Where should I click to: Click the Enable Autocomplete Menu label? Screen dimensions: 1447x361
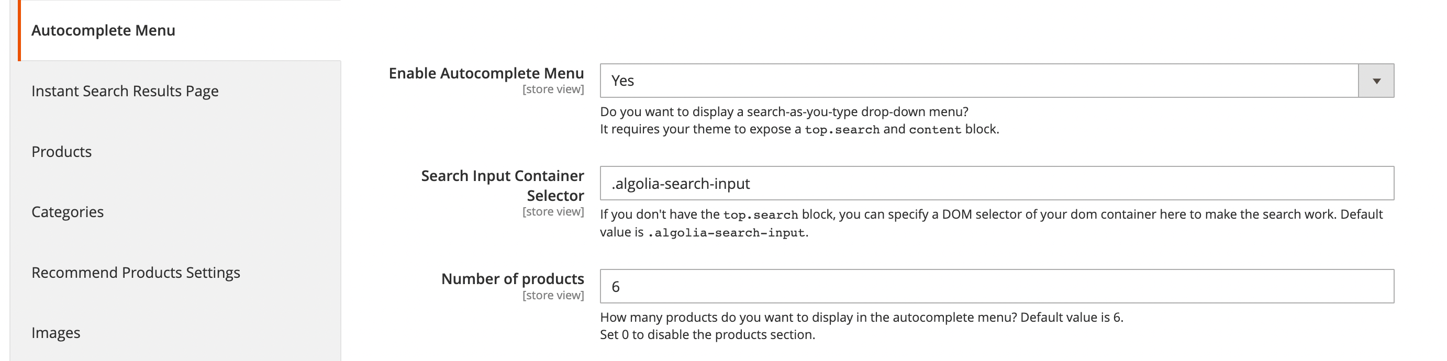tap(486, 73)
